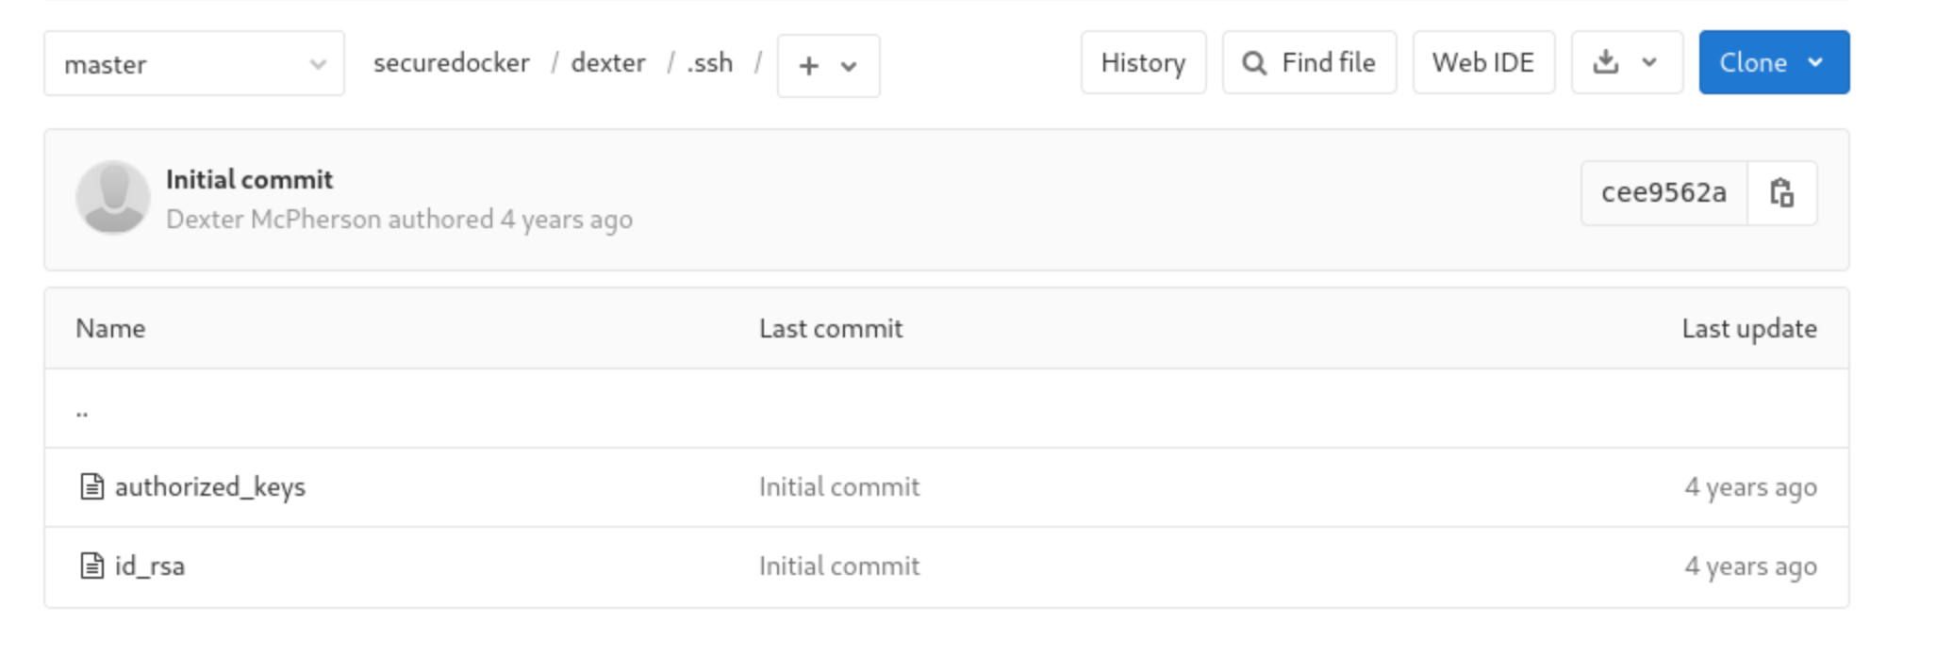The image size is (1937, 656).
Task: Click the plus icon to add file
Action: tap(808, 66)
